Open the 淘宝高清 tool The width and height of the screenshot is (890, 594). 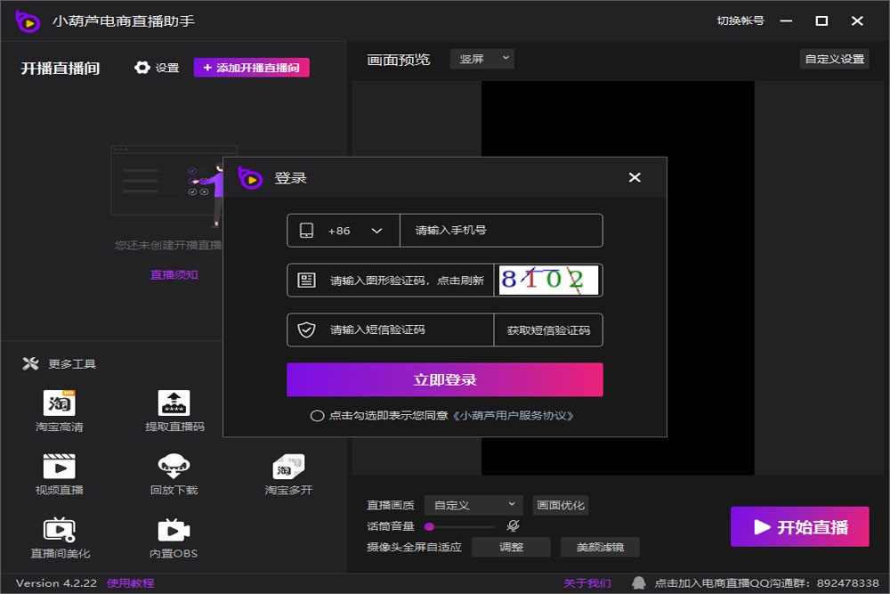(x=60, y=411)
